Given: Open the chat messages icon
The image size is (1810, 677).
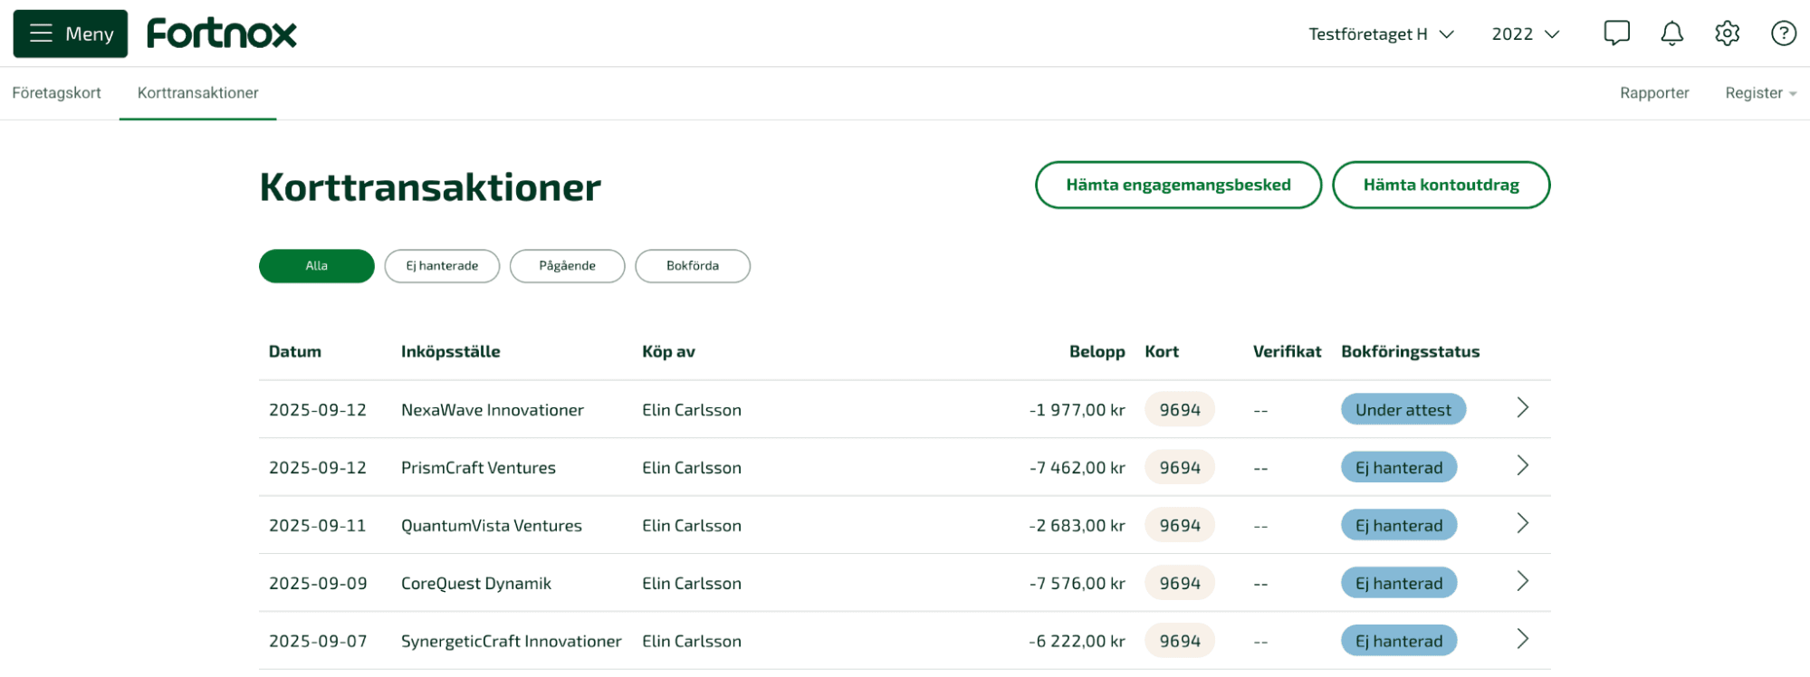Looking at the screenshot, I should pos(1616,33).
